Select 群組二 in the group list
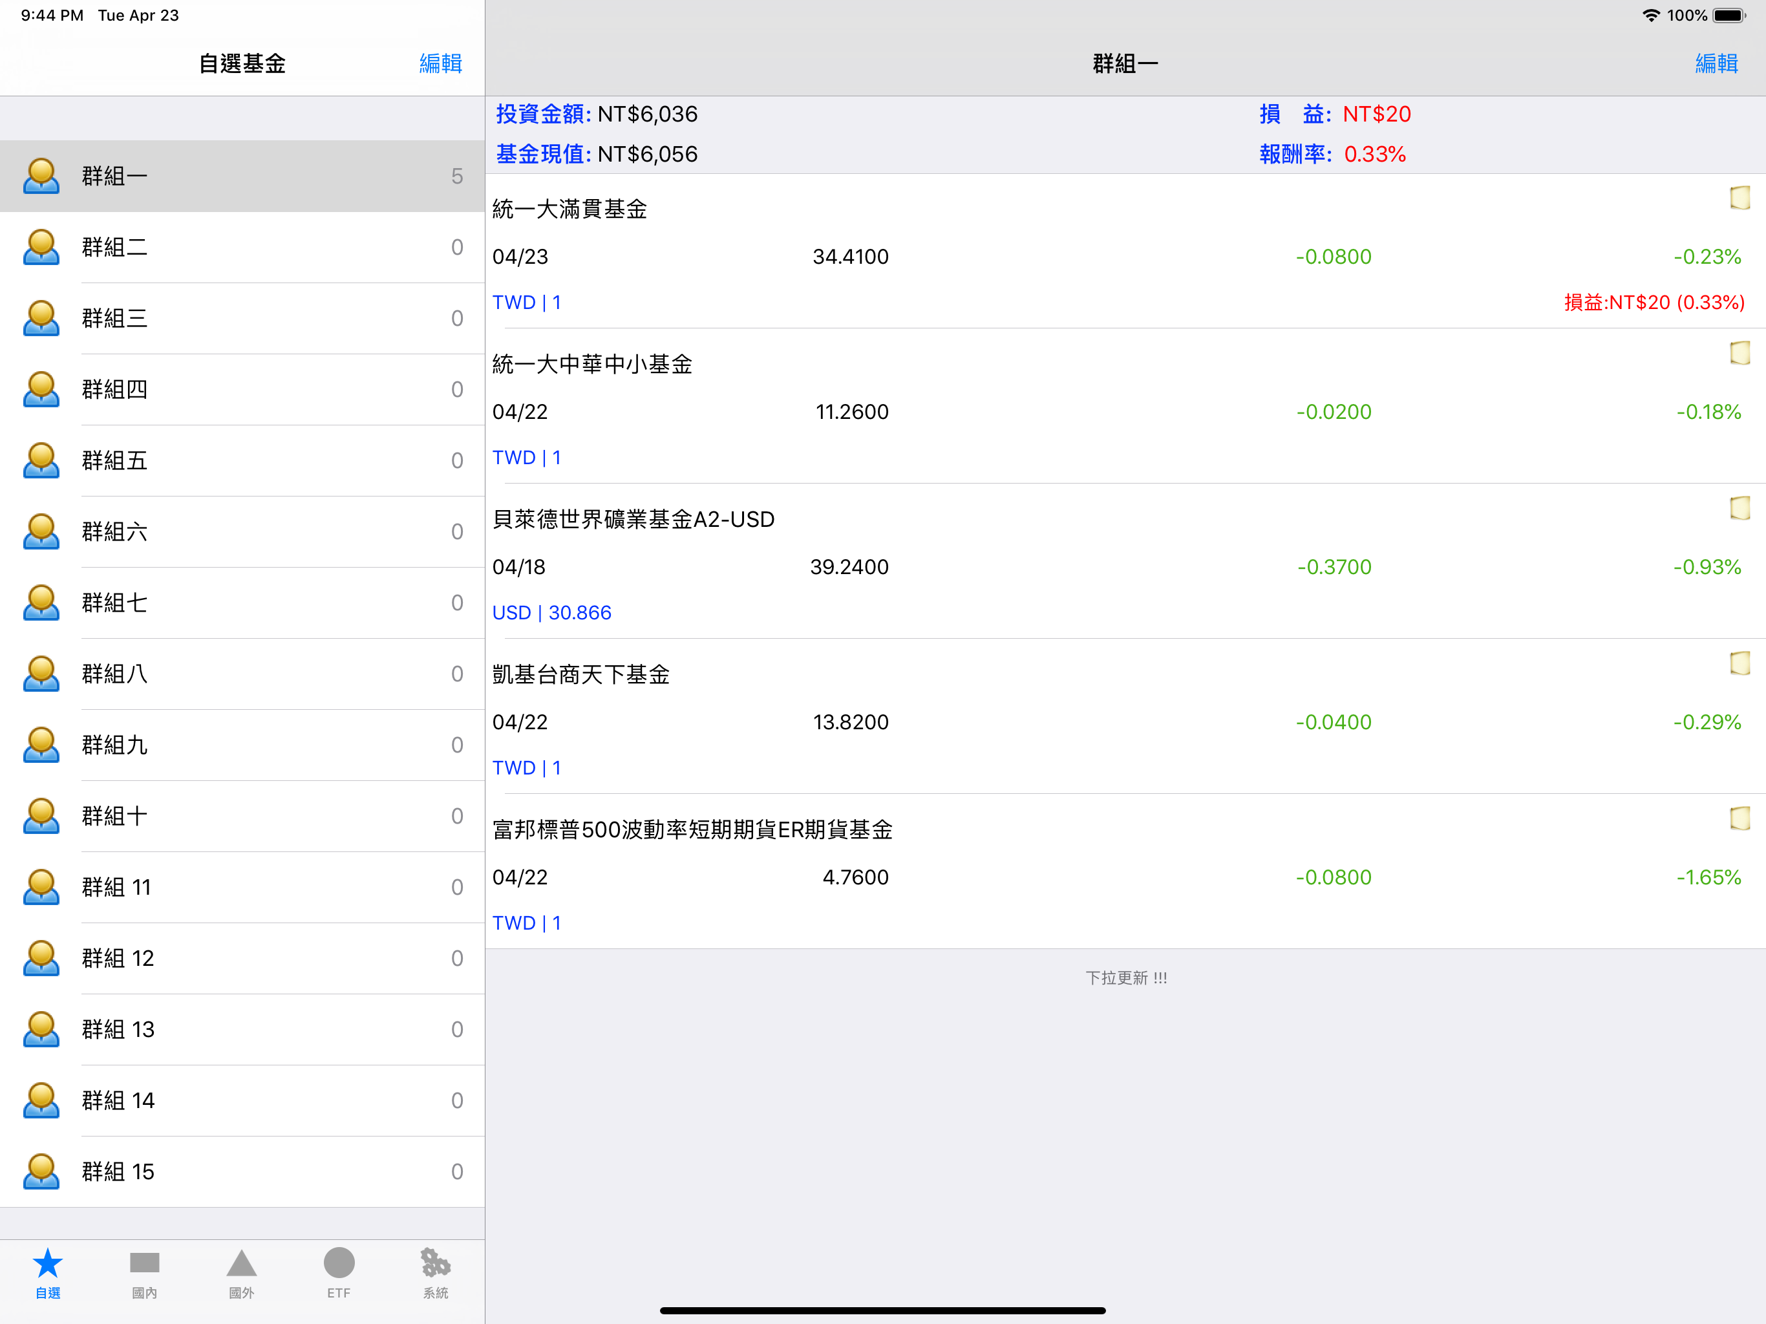Image resolution: width=1766 pixels, height=1324 pixels. [x=242, y=247]
